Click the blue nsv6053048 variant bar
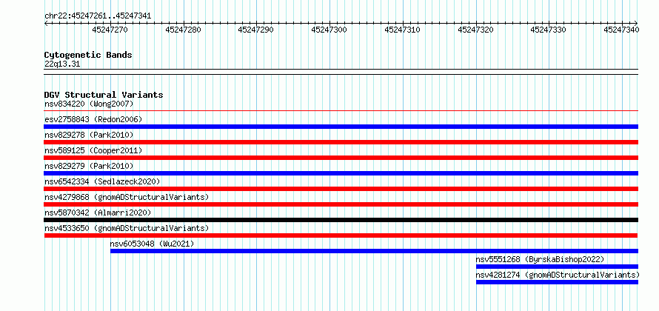Image resolution: width=659 pixels, height=311 pixels. pos(374,251)
